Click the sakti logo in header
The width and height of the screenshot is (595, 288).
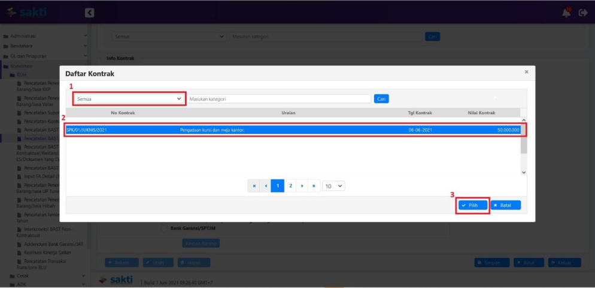(26, 13)
